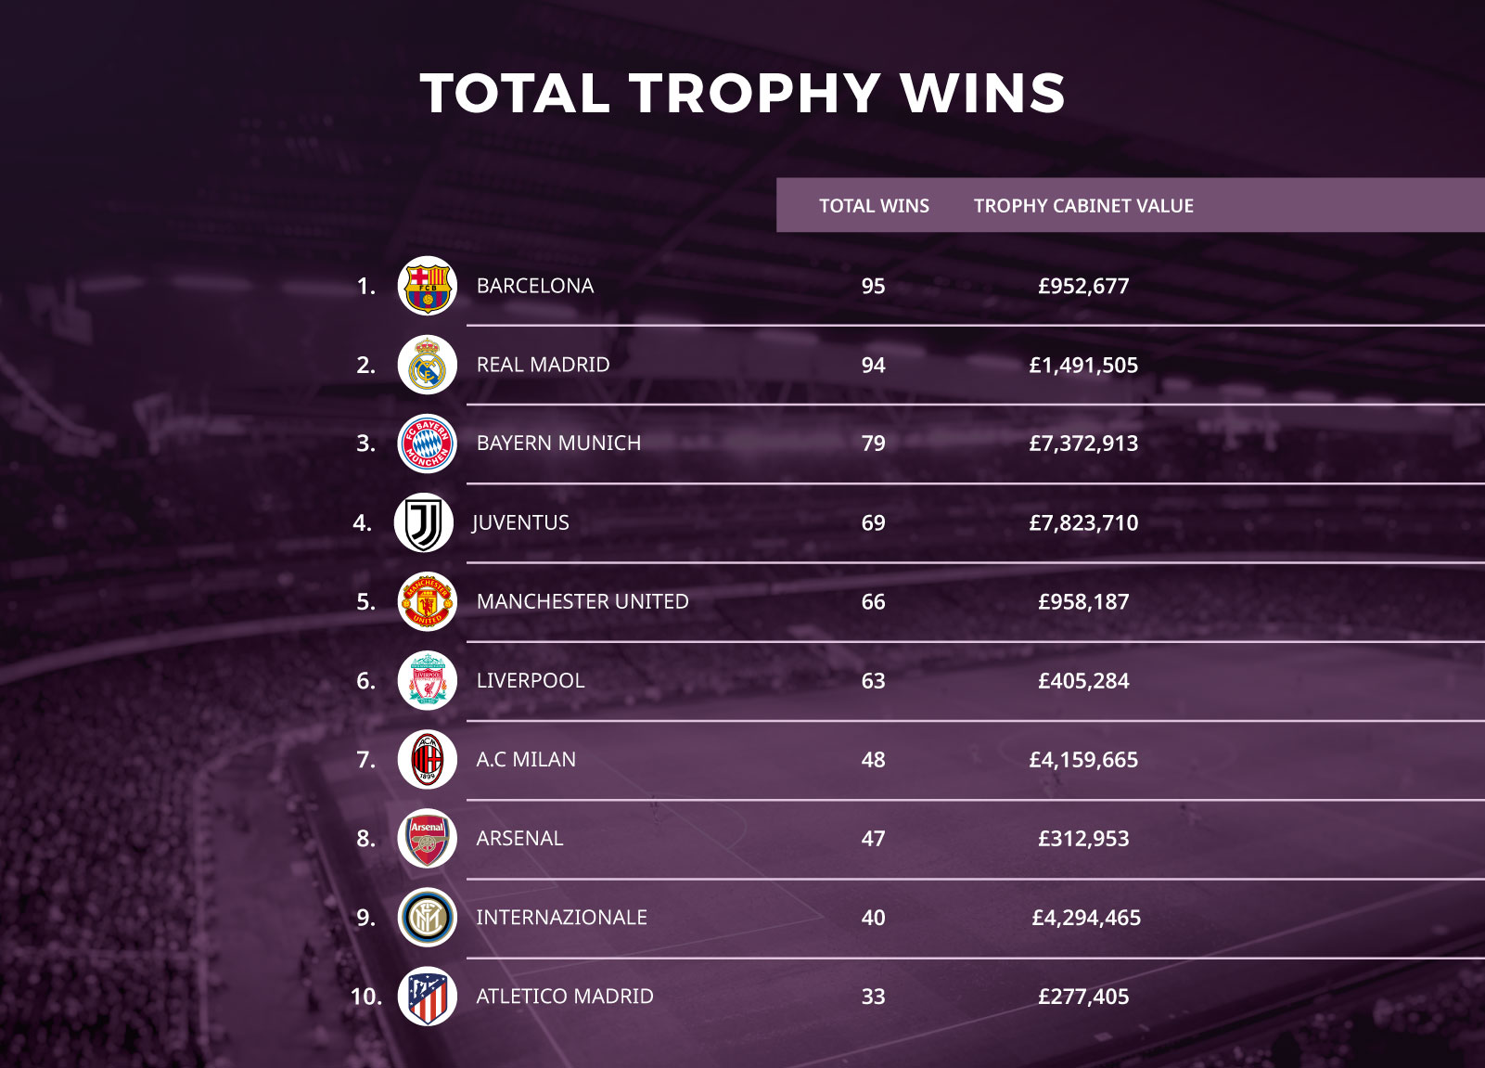Select the A.C Milan badge
The image size is (1485, 1068).
428,759
